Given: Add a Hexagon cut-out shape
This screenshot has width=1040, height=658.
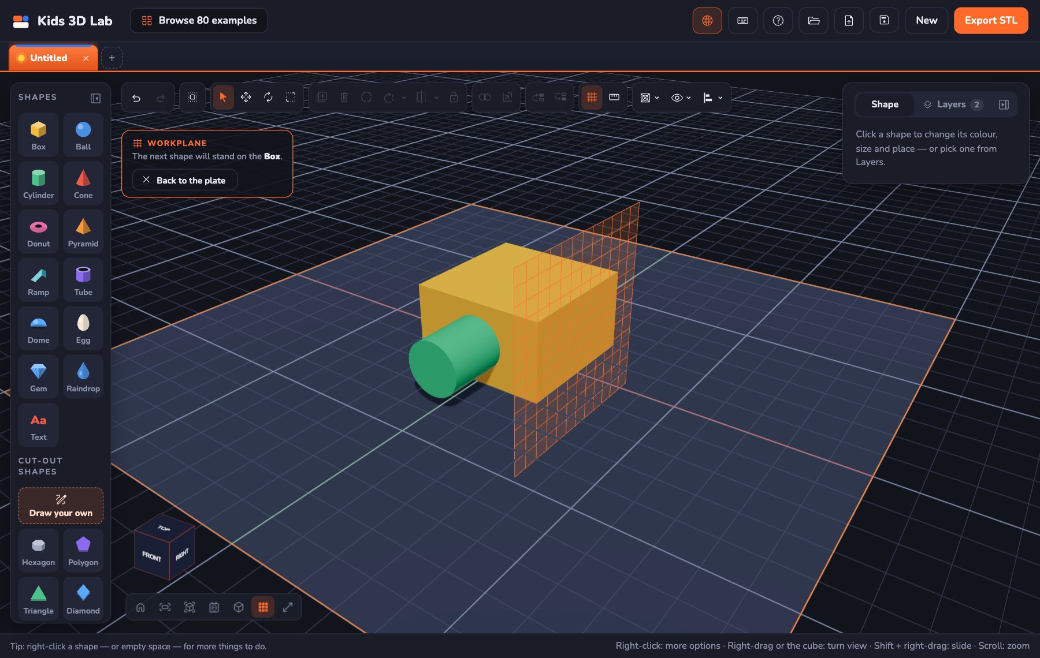Looking at the screenshot, I should (38, 551).
